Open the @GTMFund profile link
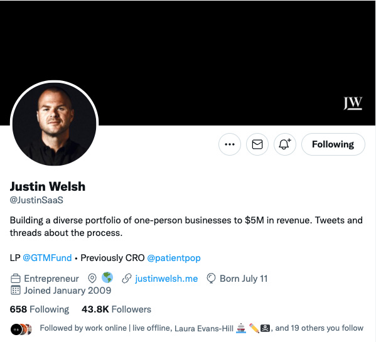 click(x=47, y=258)
